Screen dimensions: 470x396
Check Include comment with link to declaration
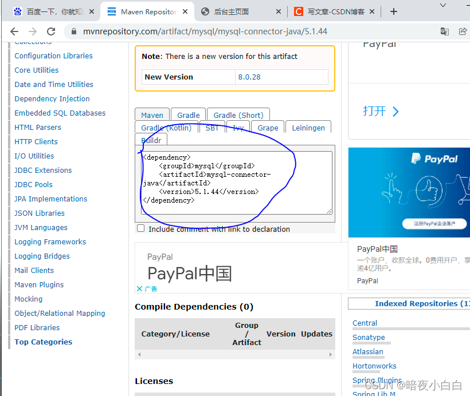point(140,228)
